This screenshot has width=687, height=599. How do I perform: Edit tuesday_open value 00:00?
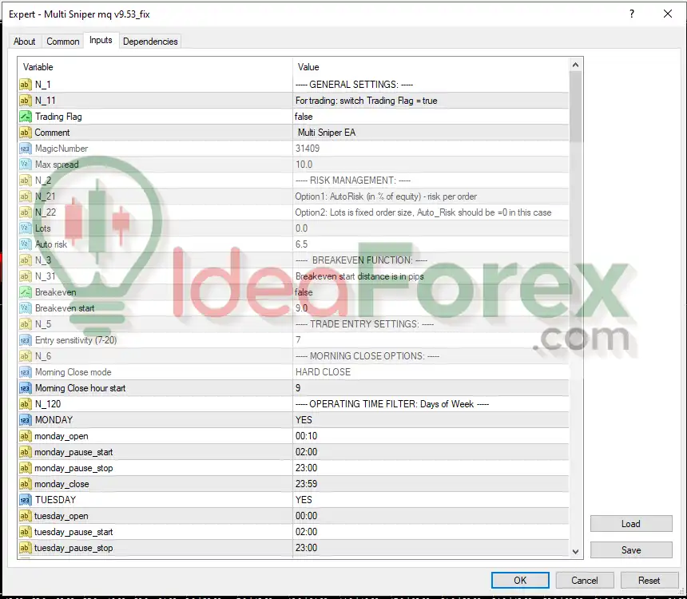tap(431, 516)
